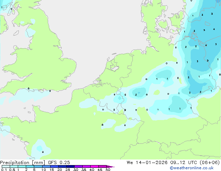Image resolution: width=221 pixels, height=171 pixels.
Task: Click the legend label '10'
Action: (x=44, y=170)
